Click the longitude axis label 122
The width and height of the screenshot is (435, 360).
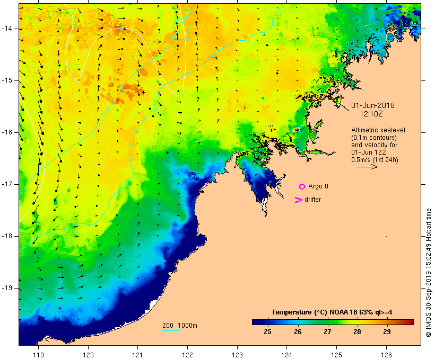pos(188,355)
